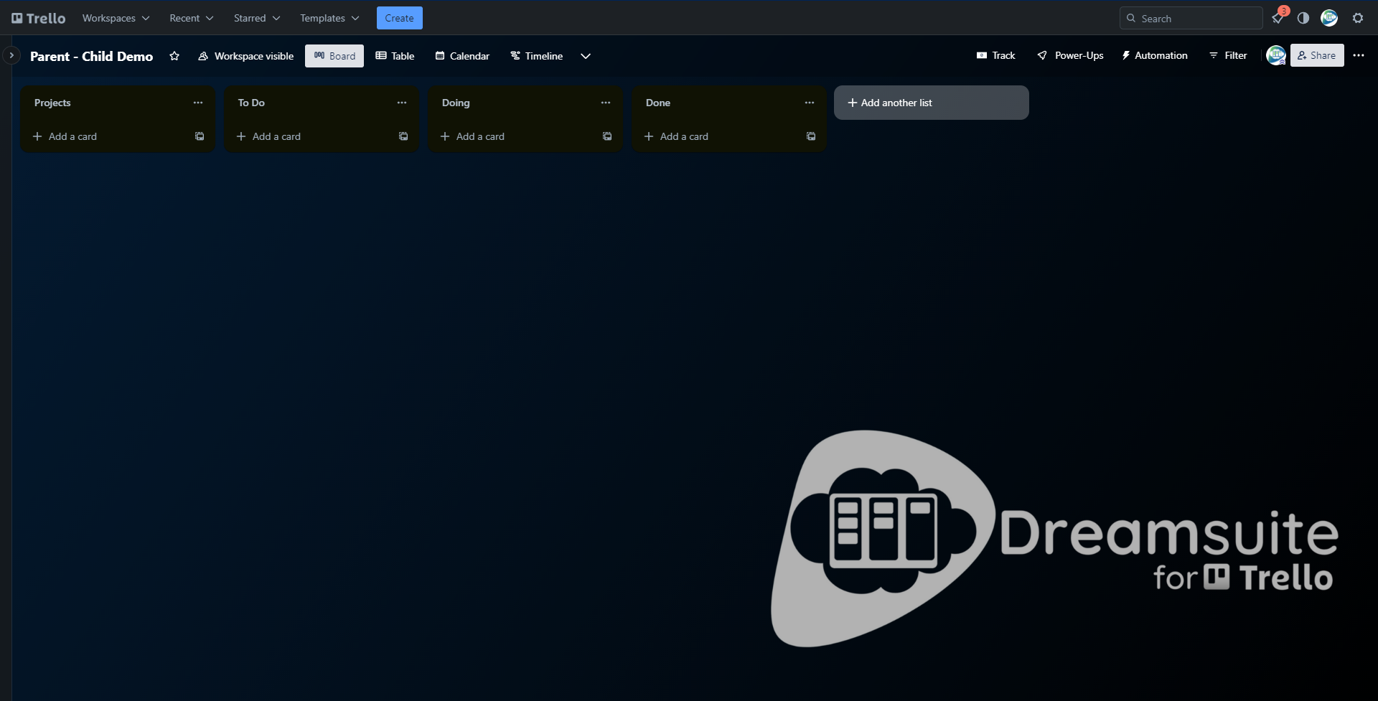Create from template in Projects list
The width and height of the screenshot is (1378, 701).
point(200,136)
